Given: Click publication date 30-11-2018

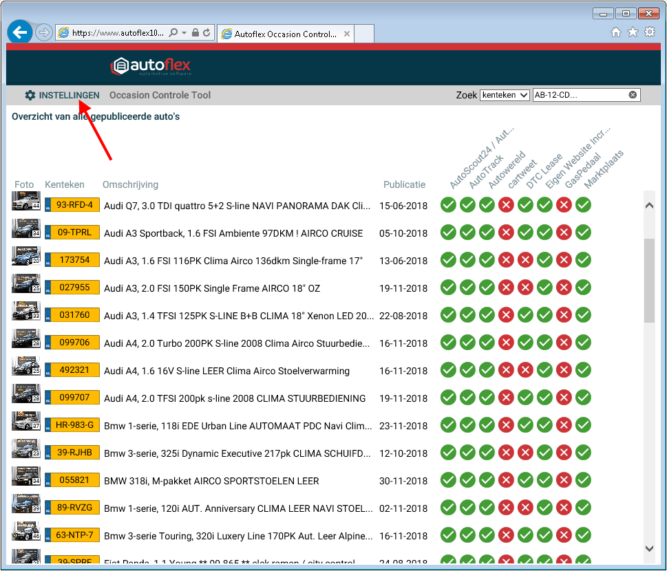Looking at the screenshot, I should coord(403,481).
